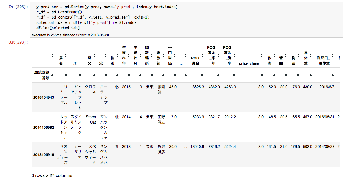Click measurement date 2016/6/8
This screenshot has height=182, width=345.
coord(327,87)
